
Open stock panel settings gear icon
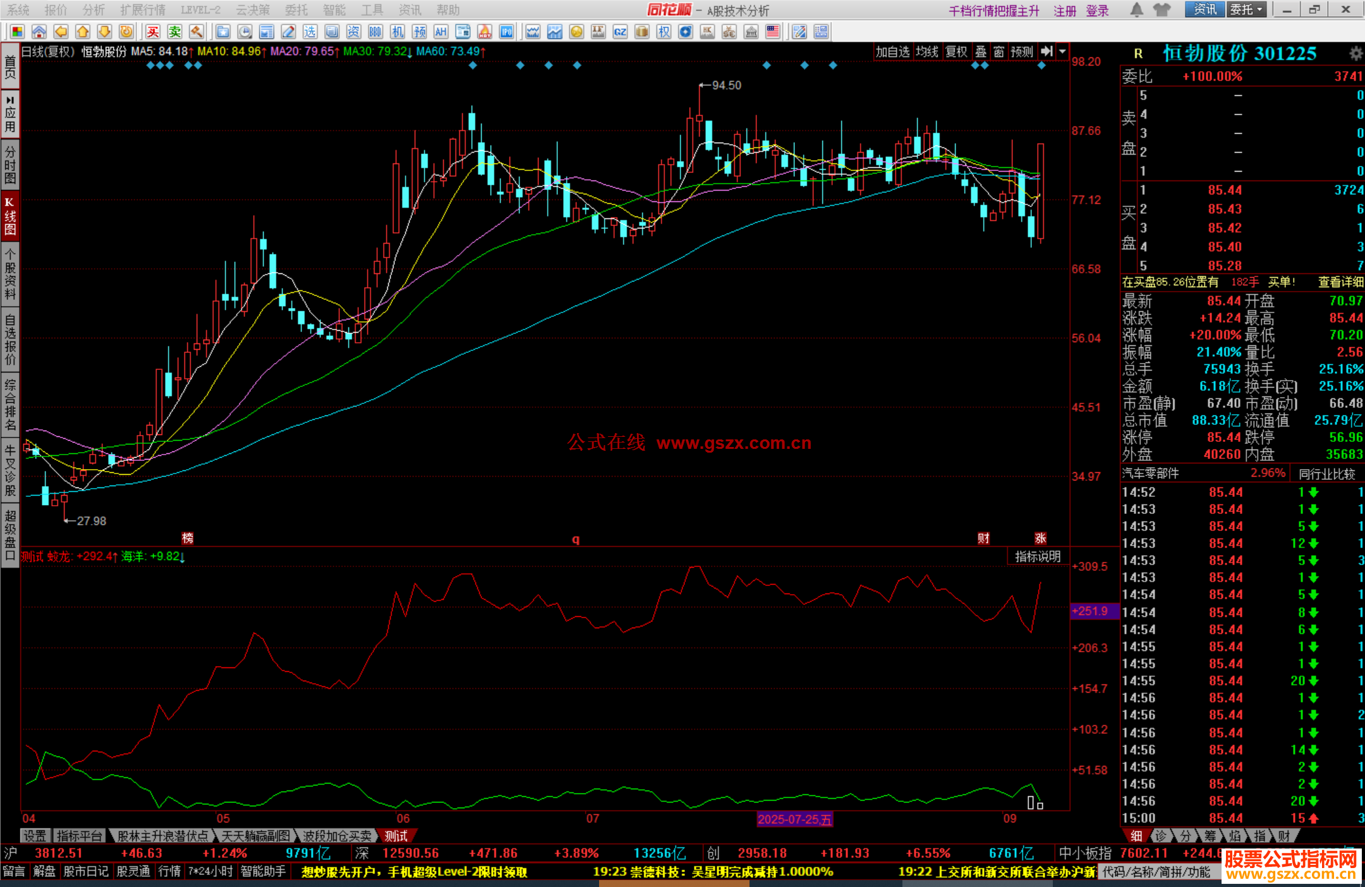[x=1356, y=54]
